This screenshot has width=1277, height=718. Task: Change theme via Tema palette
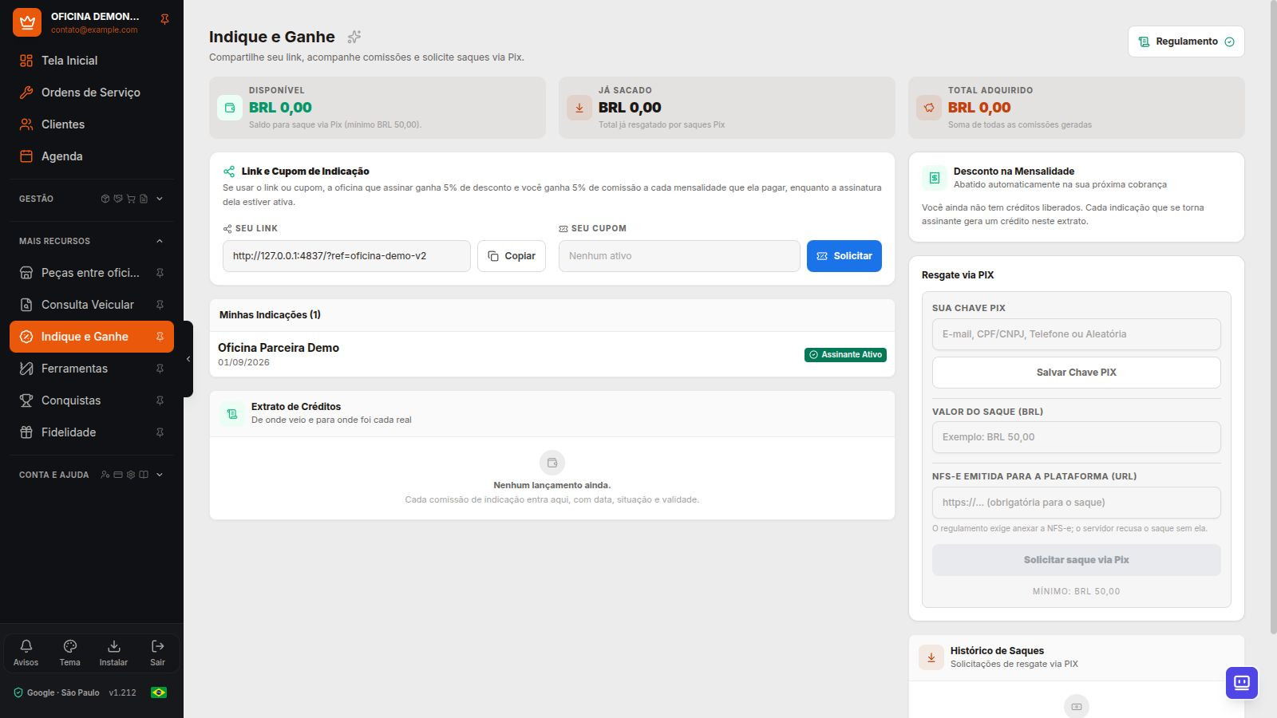[x=69, y=652]
